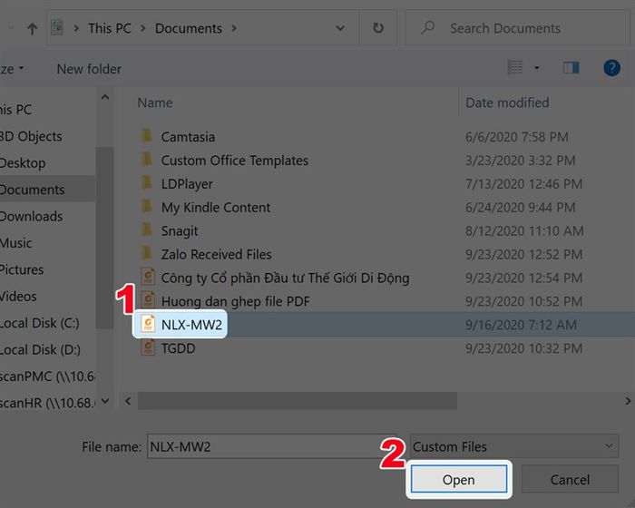The width and height of the screenshot is (635, 508).
Task: Click the 6/6/2020 7:58 PM date cell
Action: (517, 137)
